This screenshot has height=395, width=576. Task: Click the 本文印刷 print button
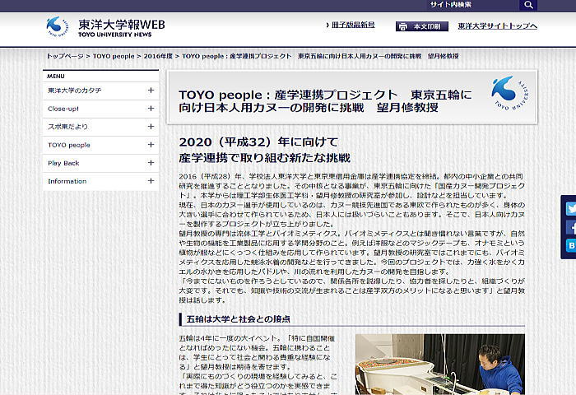[x=421, y=26]
